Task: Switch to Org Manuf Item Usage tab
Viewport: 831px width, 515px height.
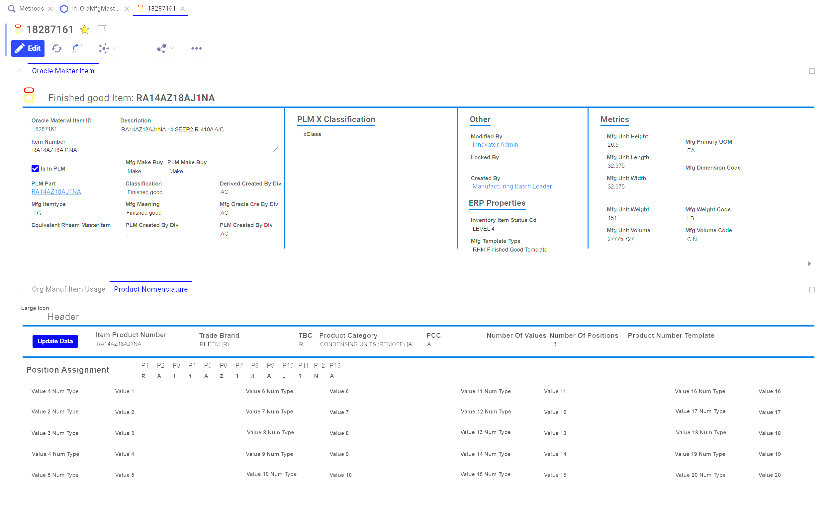Action: [68, 289]
